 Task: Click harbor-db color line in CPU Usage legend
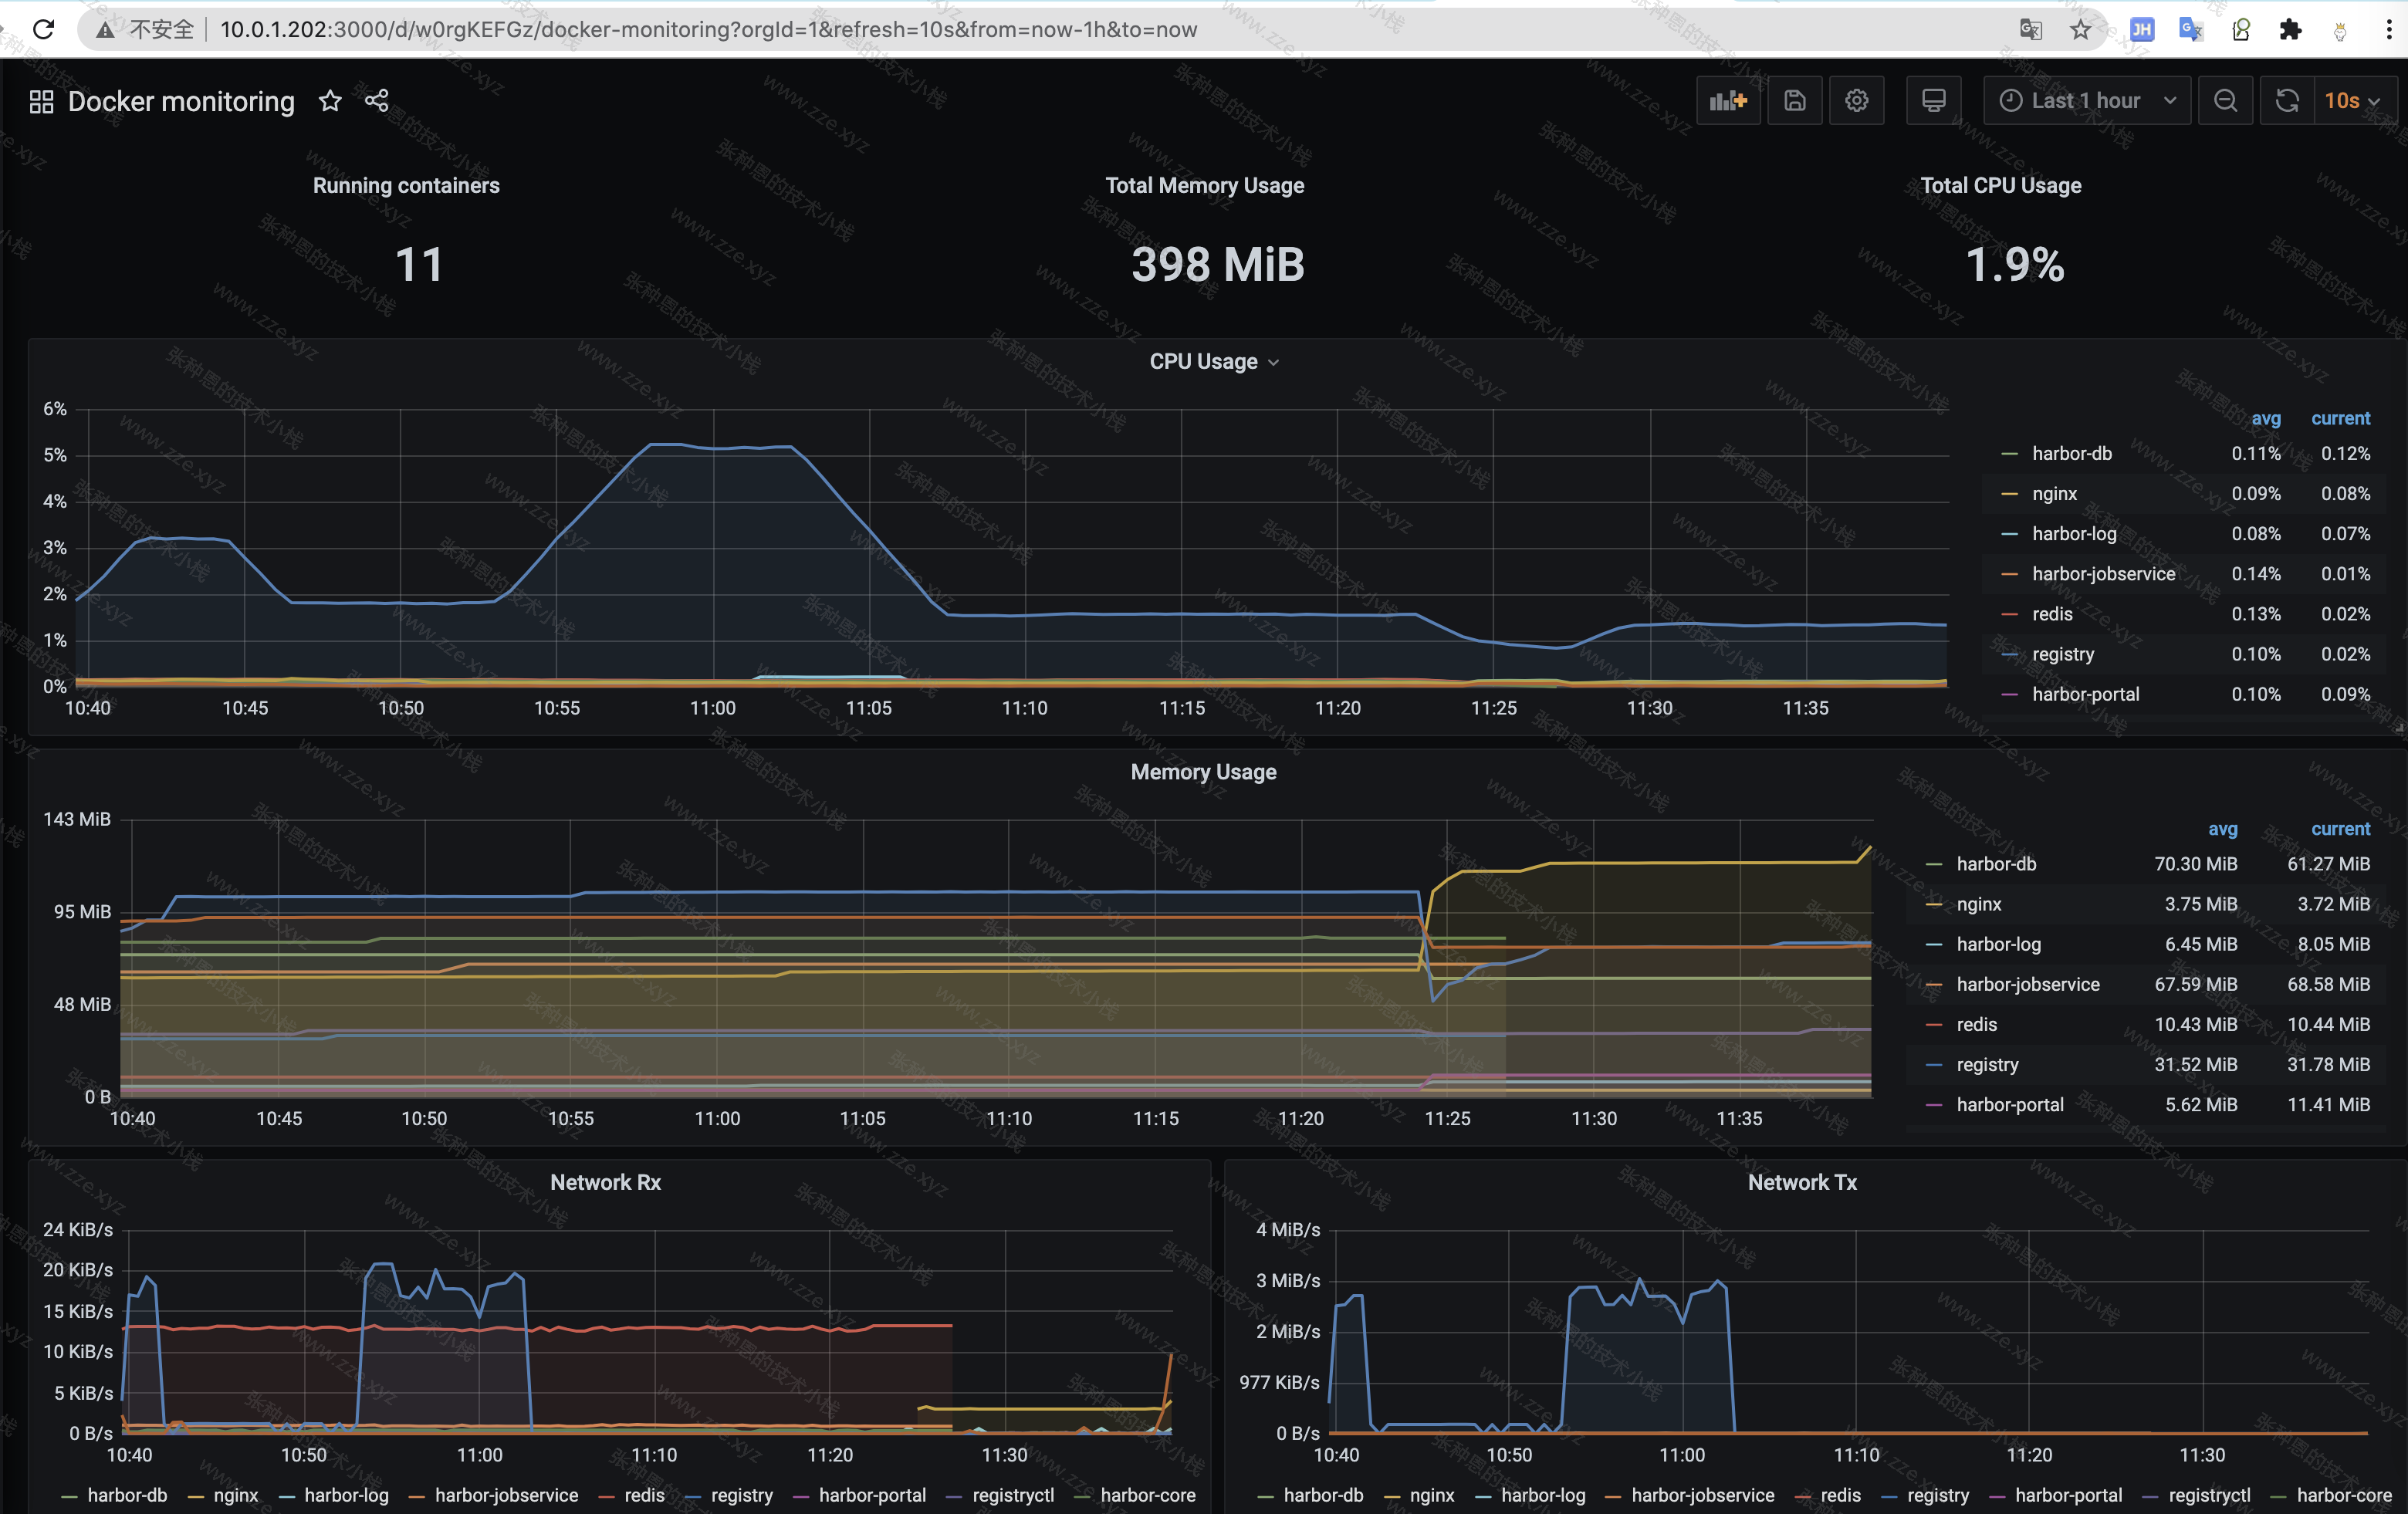coord(2009,454)
